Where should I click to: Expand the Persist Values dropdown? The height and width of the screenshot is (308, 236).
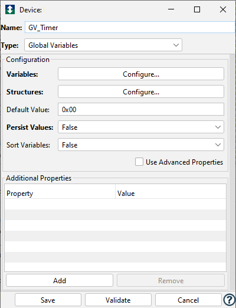141,127
